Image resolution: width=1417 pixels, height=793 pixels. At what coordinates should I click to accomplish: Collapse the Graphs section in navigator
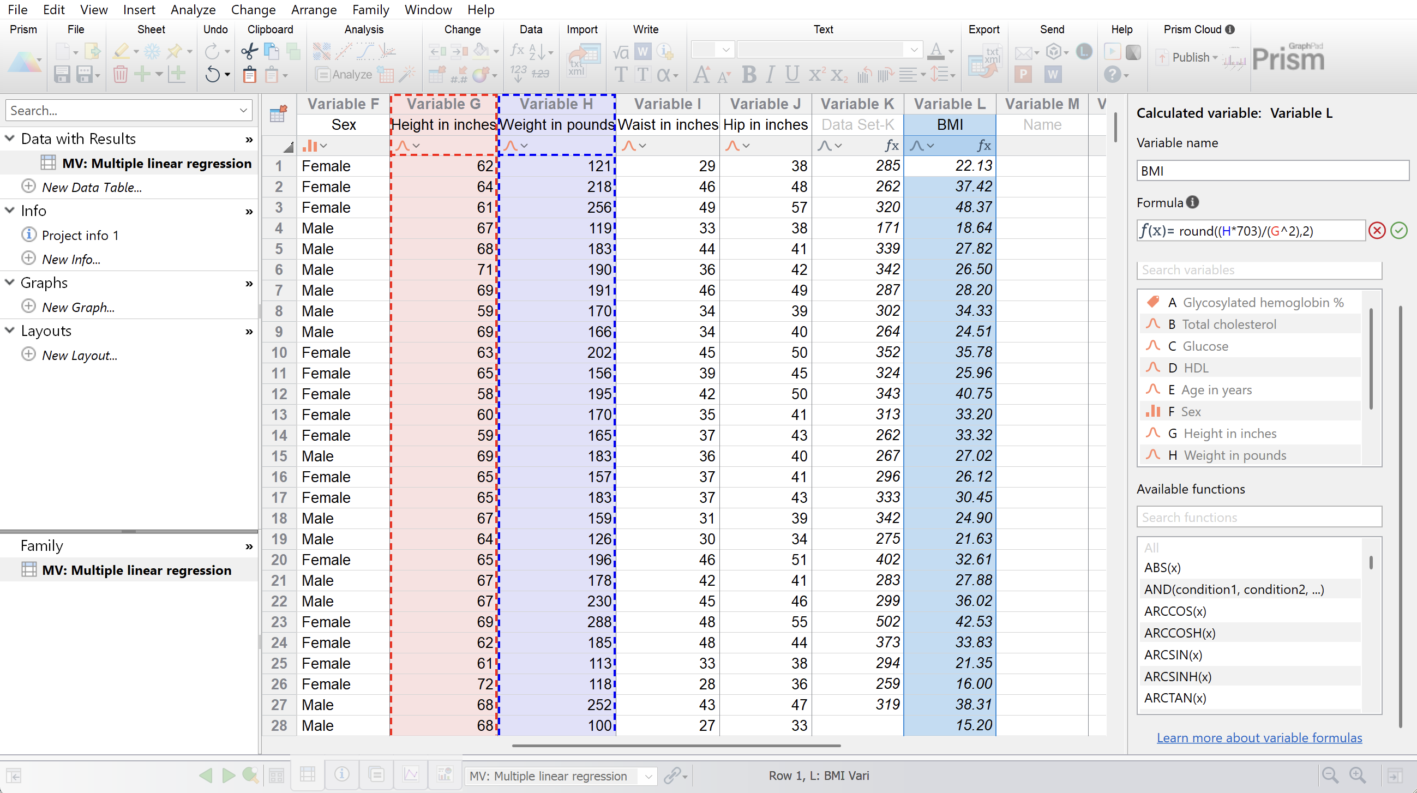(10, 283)
